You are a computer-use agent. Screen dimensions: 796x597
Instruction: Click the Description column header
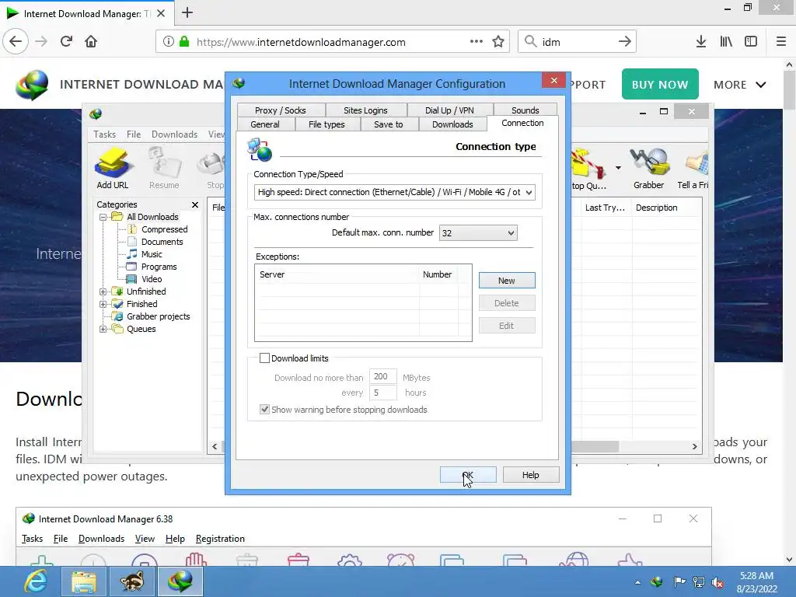tap(656, 208)
